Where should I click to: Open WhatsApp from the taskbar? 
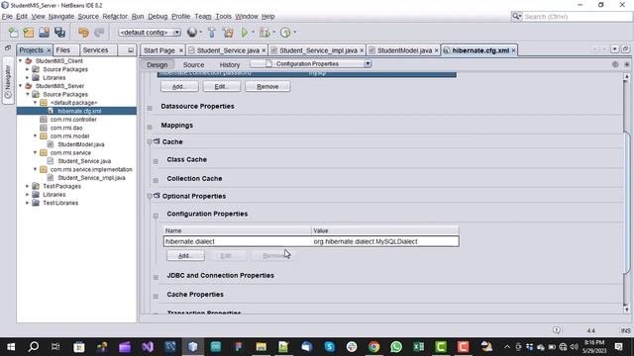pyautogui.click(x=396, y=346)
